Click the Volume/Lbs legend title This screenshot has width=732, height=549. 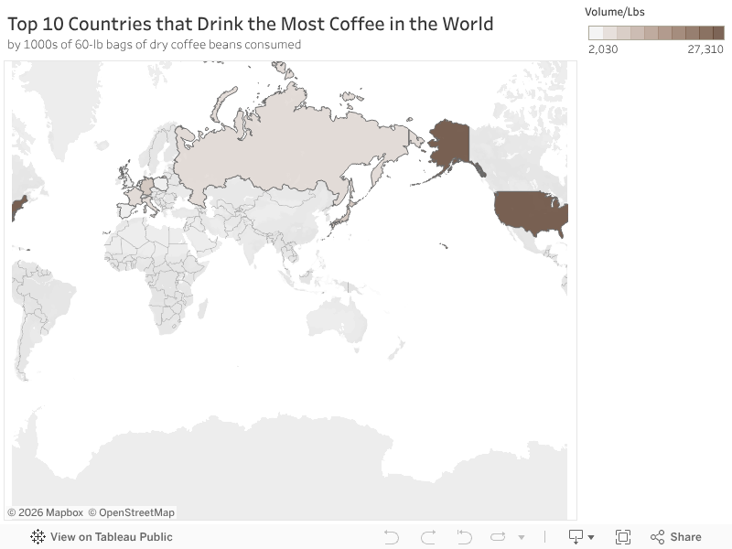point(614,12)
